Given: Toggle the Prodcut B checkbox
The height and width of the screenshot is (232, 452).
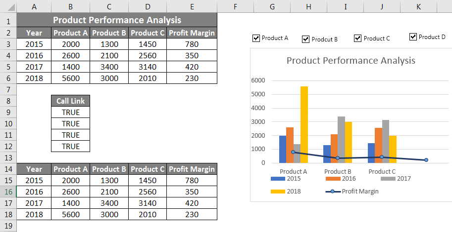Looking at the screenshot, I should [x=305, y=39].
